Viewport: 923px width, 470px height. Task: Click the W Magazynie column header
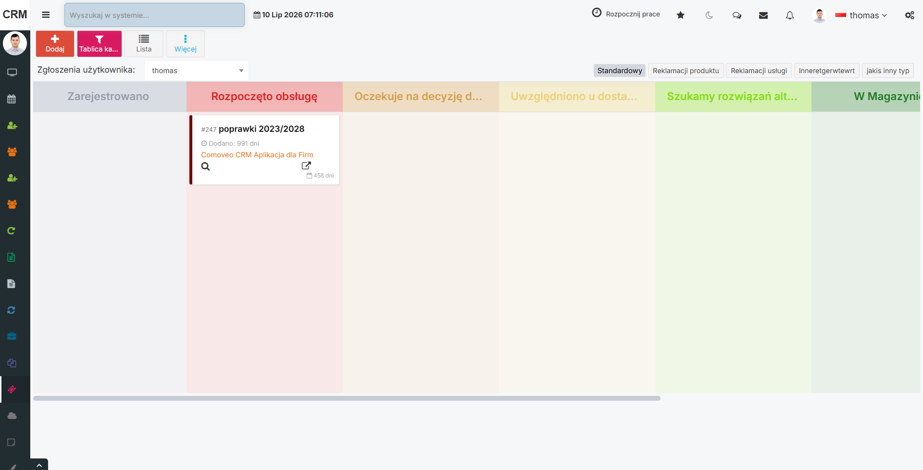866,96
